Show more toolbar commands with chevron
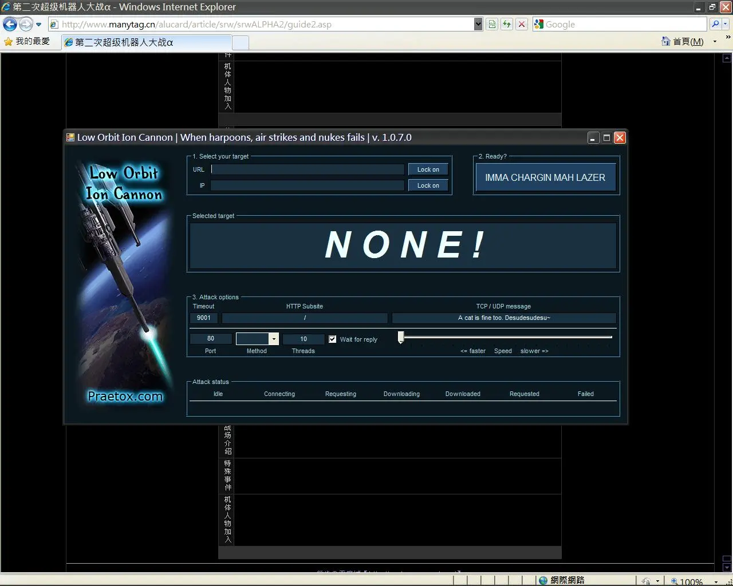Viewport: 733px width, 586px height. click(x=728, y=38)
